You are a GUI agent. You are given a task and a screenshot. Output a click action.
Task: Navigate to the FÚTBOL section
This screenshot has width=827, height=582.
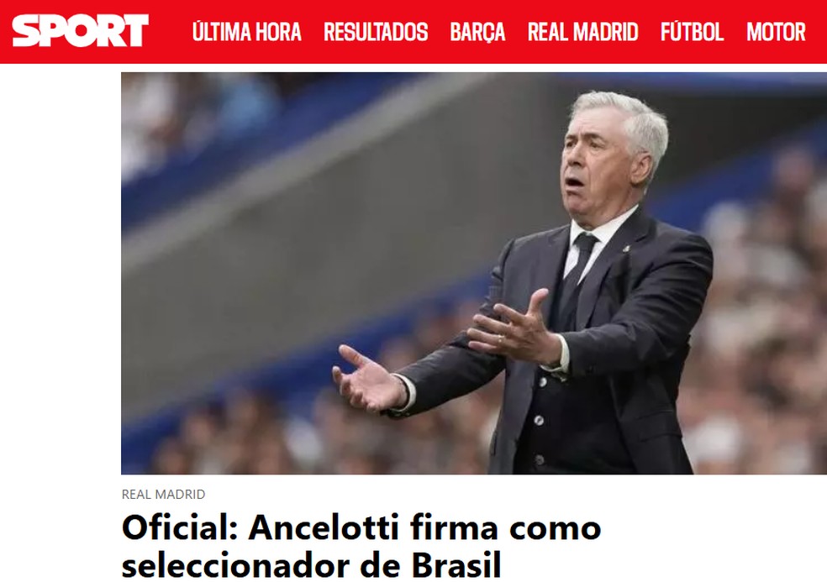tap(692, 32)
